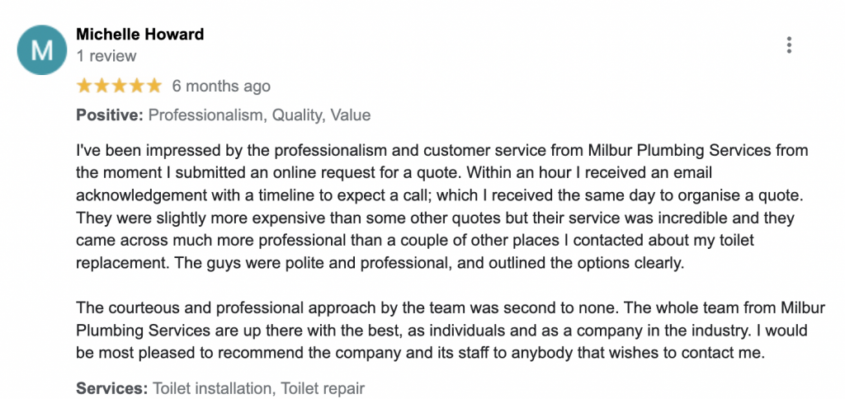Viewport: 845px width, 399px height.
Task: Click the 'Services:' label
Action: click(x=111, y=388)
